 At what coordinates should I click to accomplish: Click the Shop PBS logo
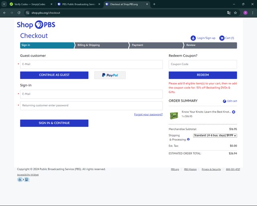point(36,25)
